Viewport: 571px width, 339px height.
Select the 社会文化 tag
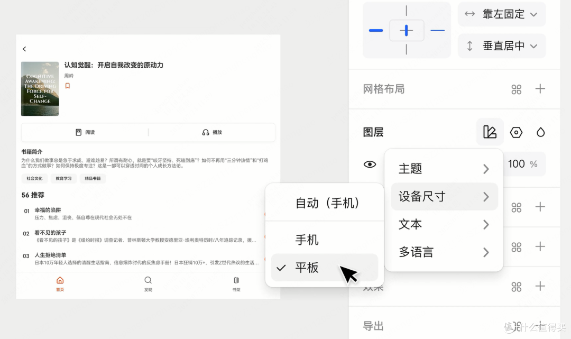34,178
